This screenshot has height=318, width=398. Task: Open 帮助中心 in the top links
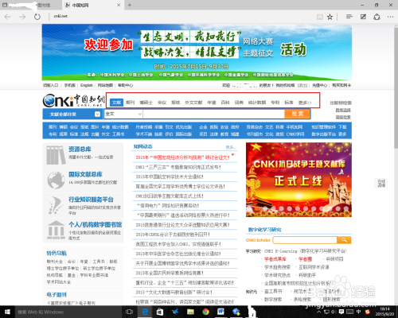click(125, 85)
